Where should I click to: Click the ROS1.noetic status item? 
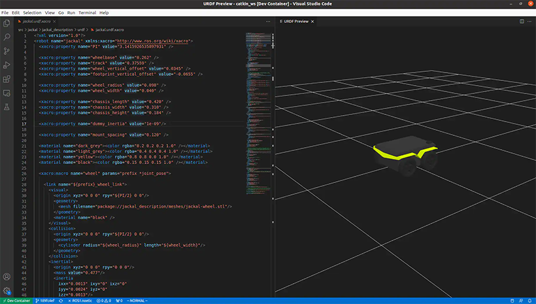coord(80,301)
